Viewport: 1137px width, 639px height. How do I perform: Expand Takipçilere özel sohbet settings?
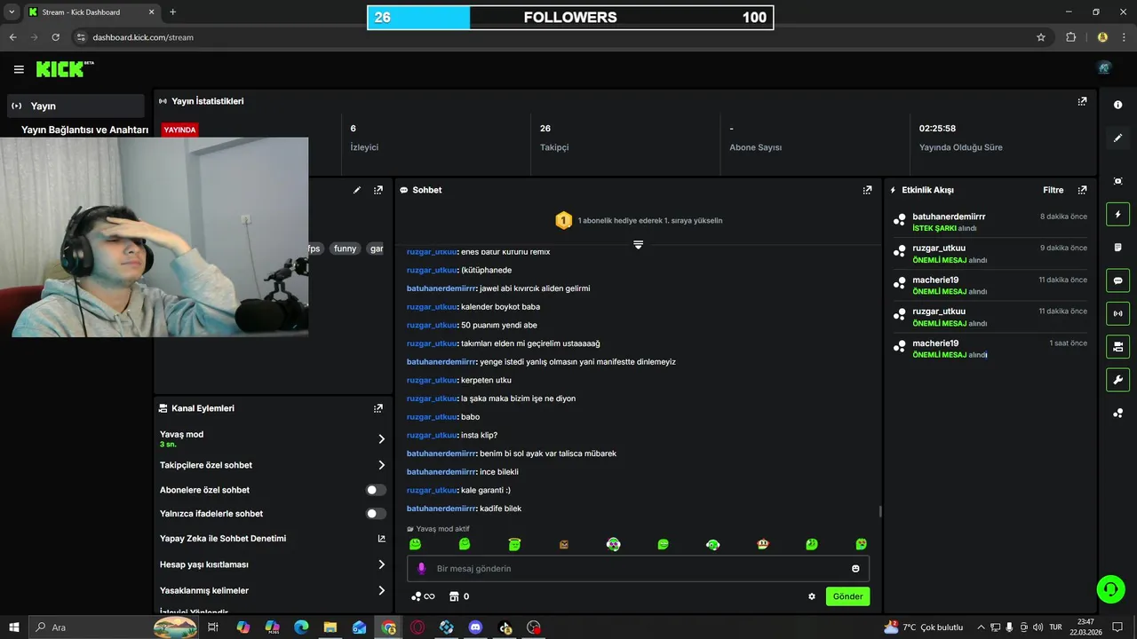[x=272, y=465]
